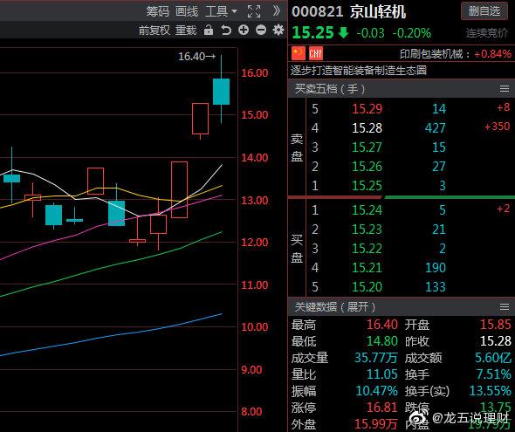Click the CNY currency badge
The height and width of the screenshot is (432, 515).
[x=316, y=53]
